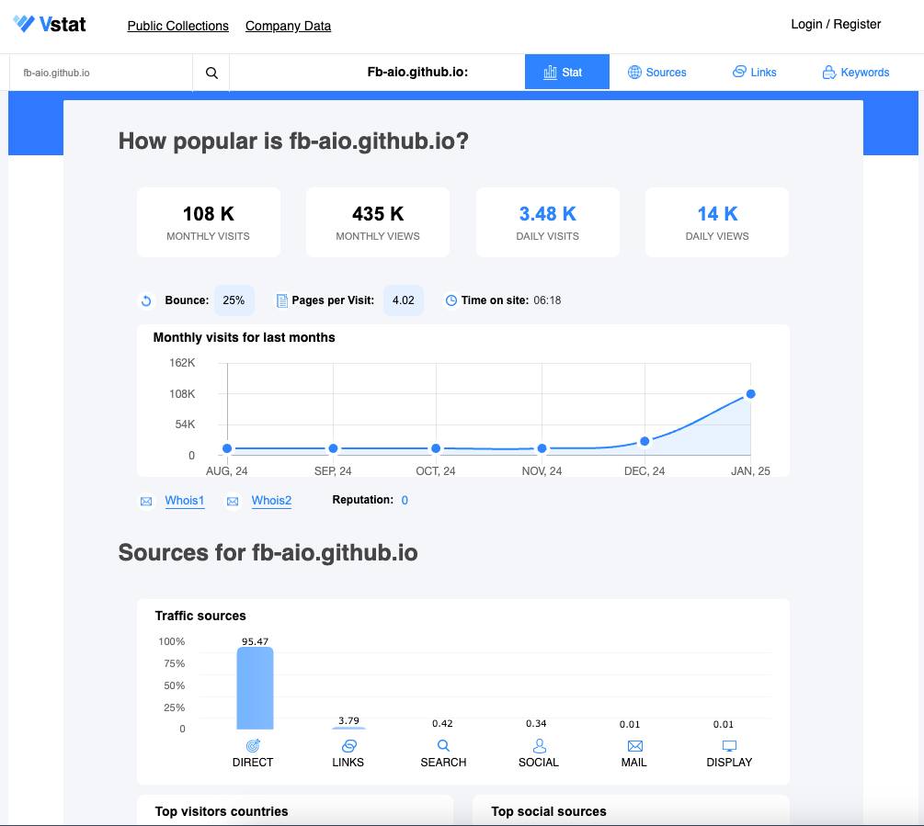Switch to the Links tab

(754, 72)
